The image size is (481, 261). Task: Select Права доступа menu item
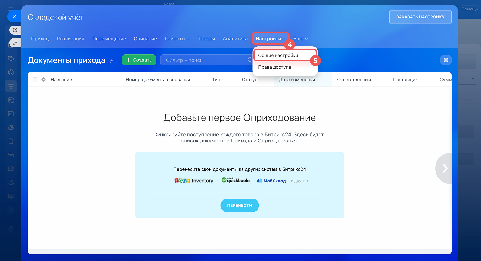point(275,67)
